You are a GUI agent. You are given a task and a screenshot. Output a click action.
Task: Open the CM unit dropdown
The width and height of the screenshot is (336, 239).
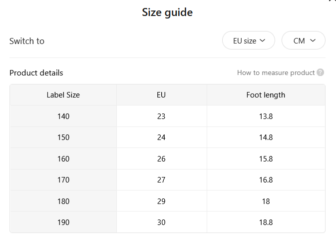pyautogui.click(x=304, y=40)
